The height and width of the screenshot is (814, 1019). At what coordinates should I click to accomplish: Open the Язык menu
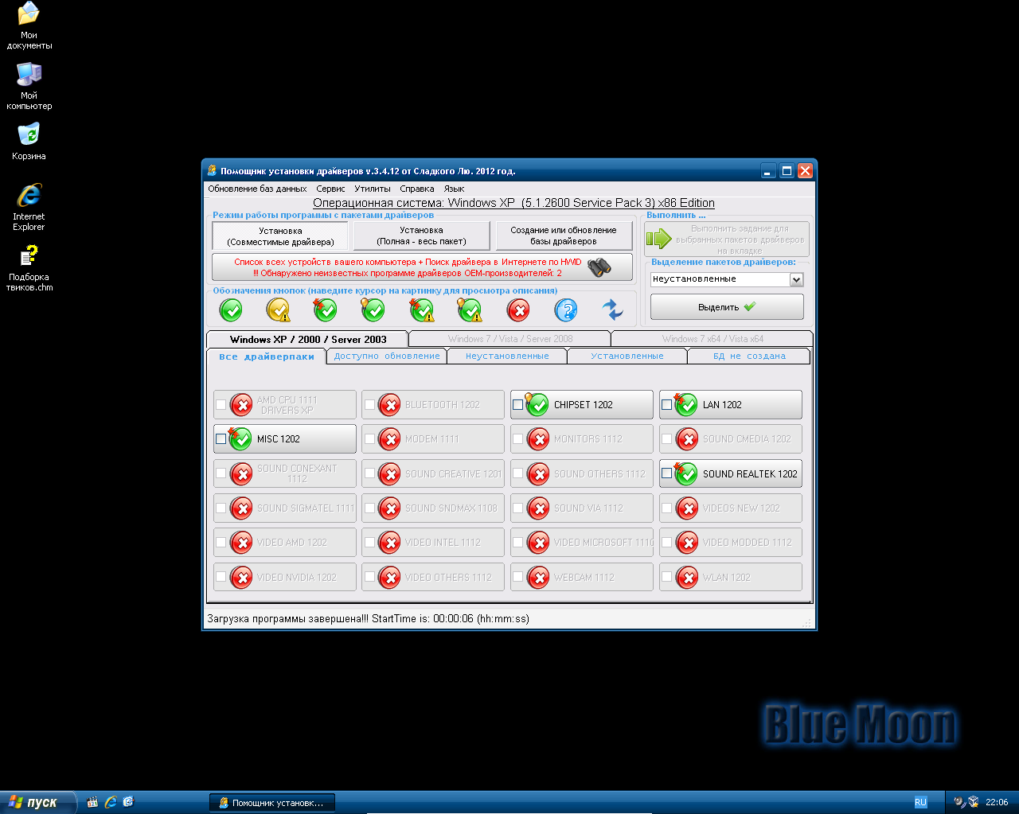(x=455, y=189)
